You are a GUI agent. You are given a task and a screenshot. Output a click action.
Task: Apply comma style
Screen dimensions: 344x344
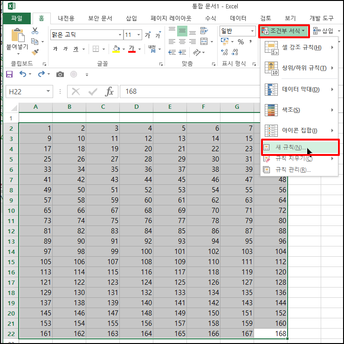(x=250, y=41)
